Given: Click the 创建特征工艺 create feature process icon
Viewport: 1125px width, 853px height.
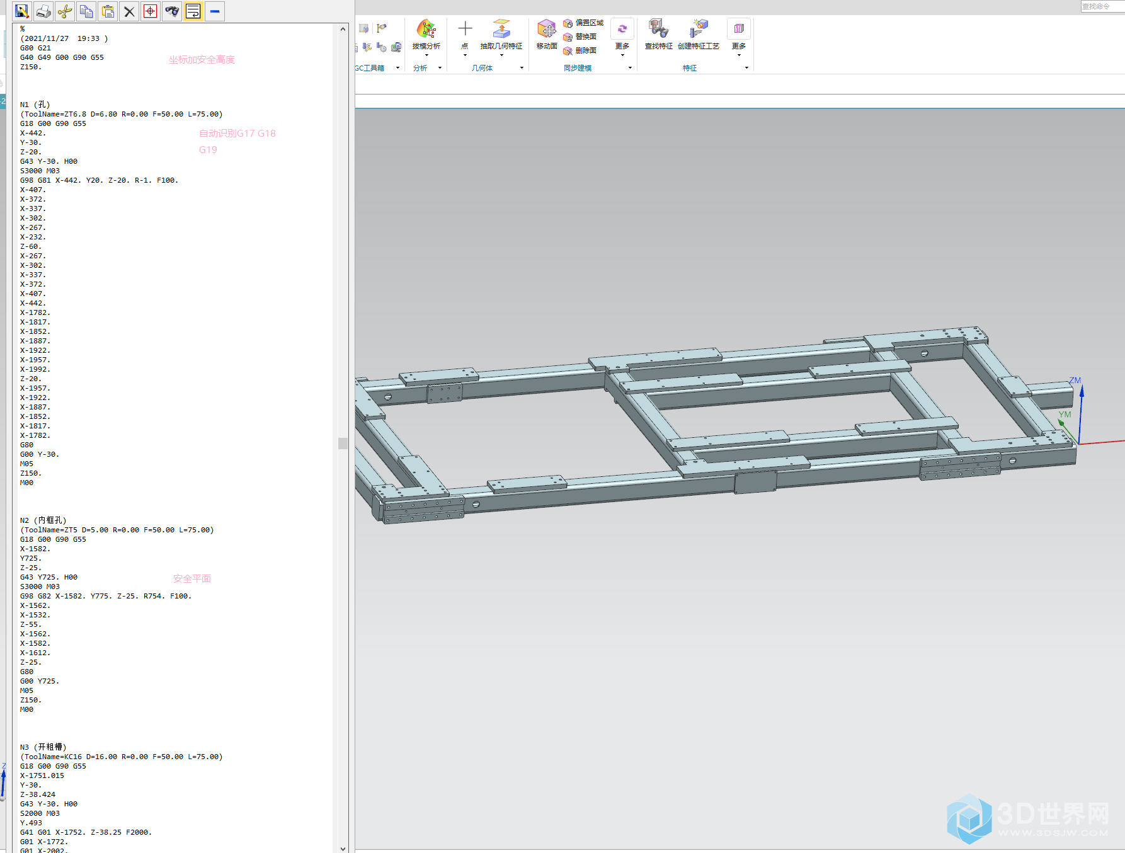Looking at the screenshot, I should coord(699,29).
